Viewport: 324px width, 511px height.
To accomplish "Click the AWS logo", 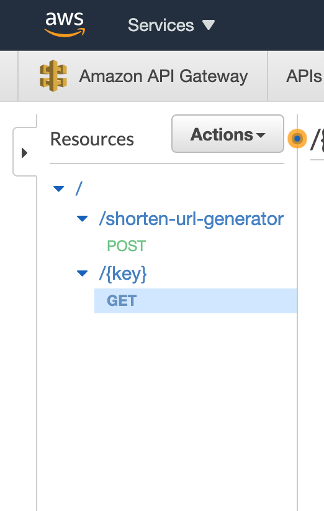I will click(65, 24).
